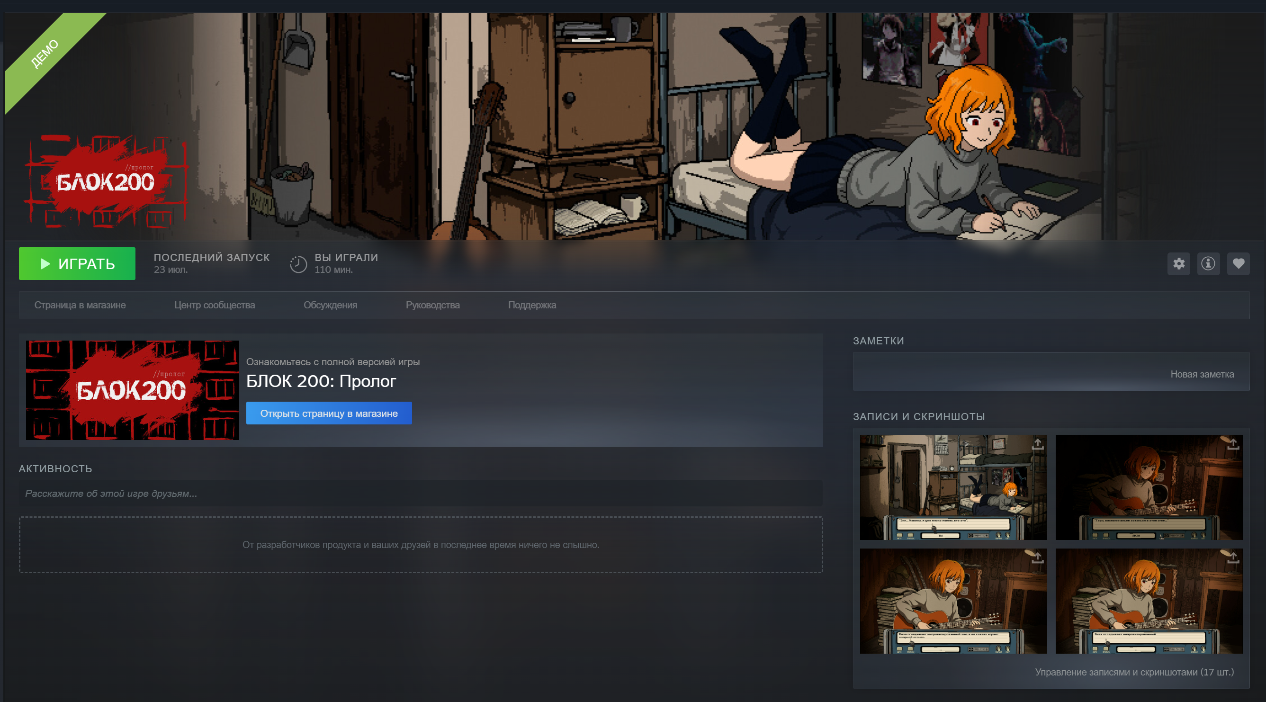Click the green ИГРАТЬ play button

pos(77,263)
